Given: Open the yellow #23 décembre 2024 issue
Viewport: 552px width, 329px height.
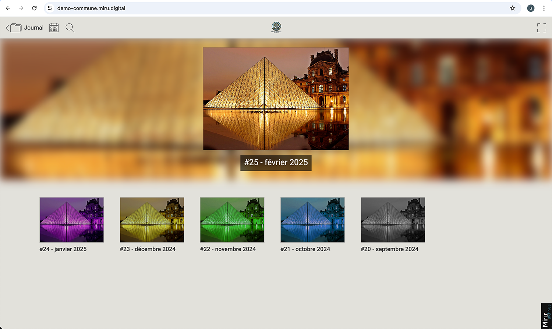Looking at the screenshot, I should point(152,220).
